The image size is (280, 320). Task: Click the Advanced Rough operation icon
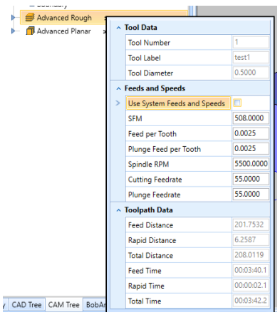point(30,18)
